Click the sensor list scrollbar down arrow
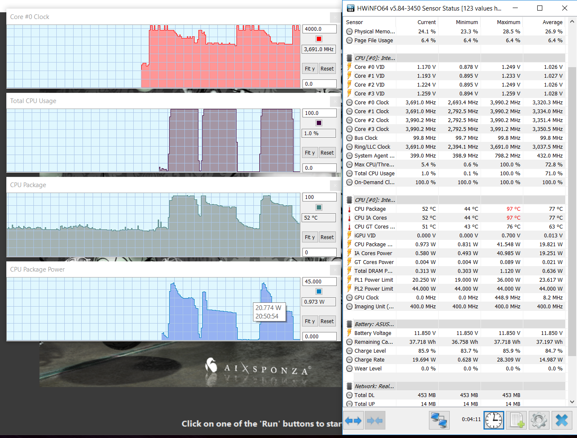 pos(572,402)
